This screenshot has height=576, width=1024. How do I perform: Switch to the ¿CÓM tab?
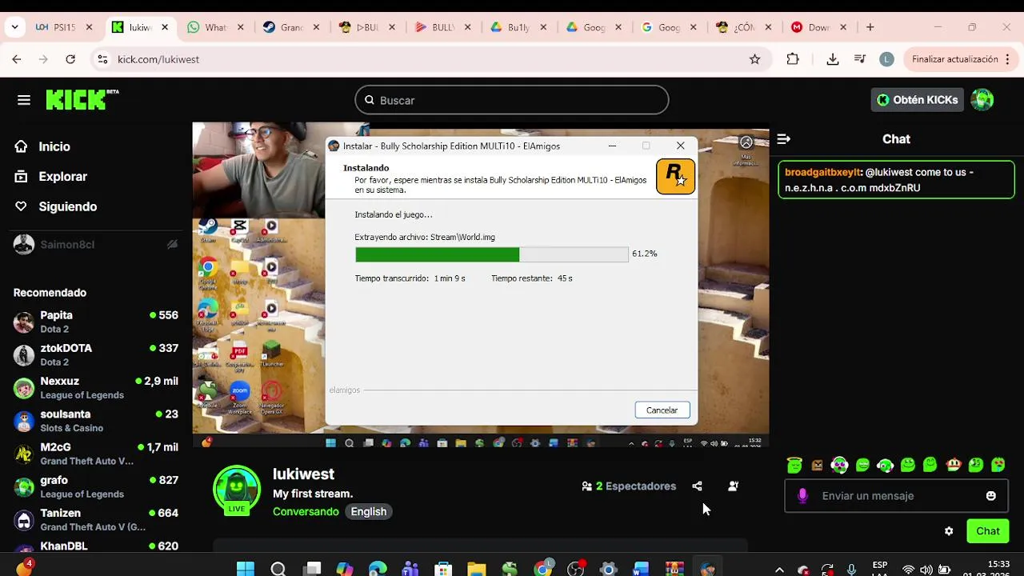point(744,27)
